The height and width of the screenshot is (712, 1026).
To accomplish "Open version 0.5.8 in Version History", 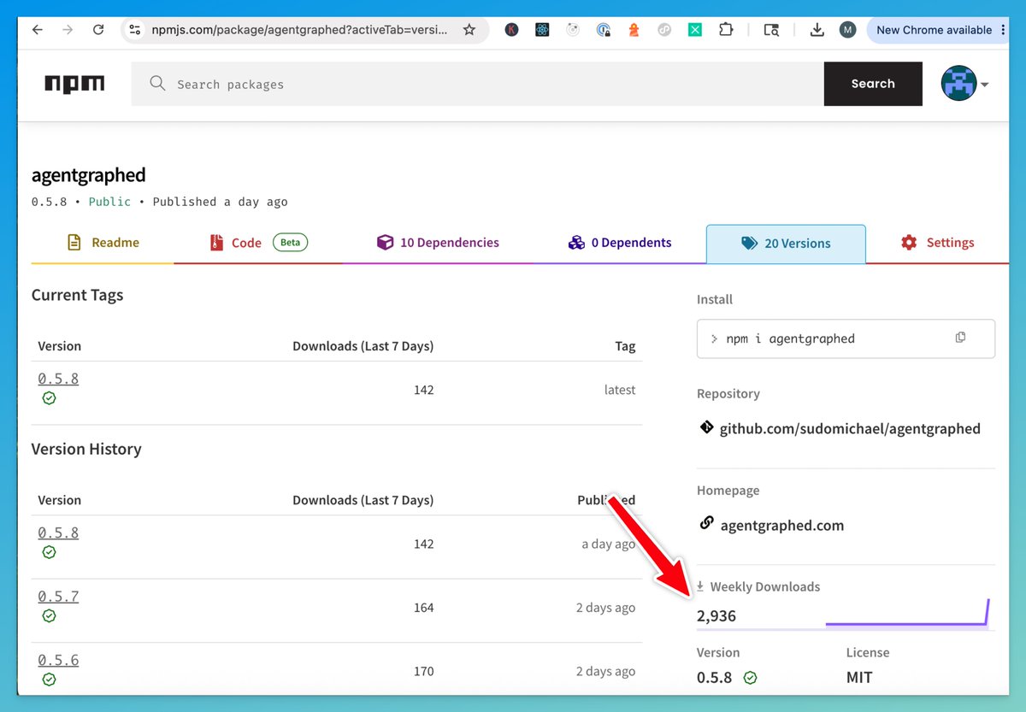I will coord(58,533).
